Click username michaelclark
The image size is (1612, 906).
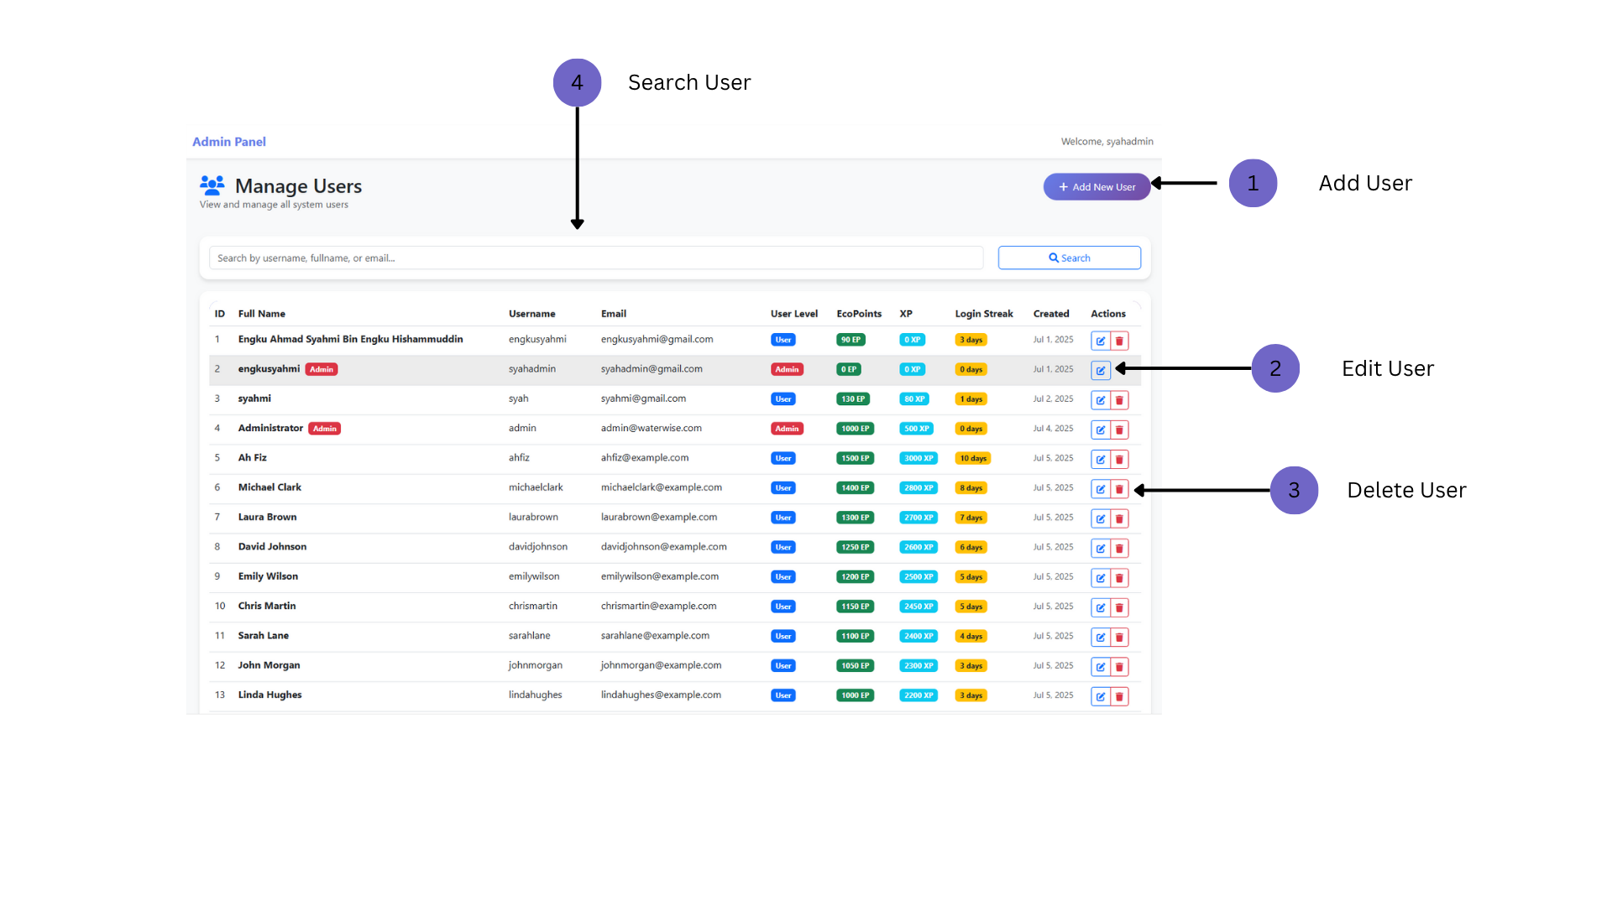point(536,487)
